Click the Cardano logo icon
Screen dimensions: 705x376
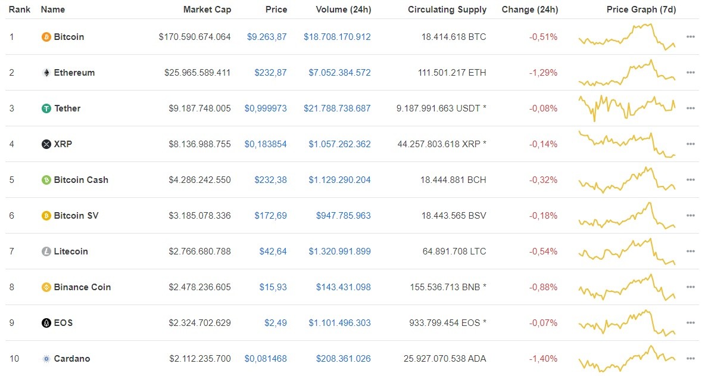coord(46,358)
